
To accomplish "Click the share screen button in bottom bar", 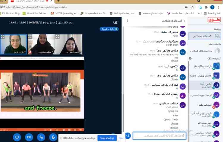I will pos(17,137).
